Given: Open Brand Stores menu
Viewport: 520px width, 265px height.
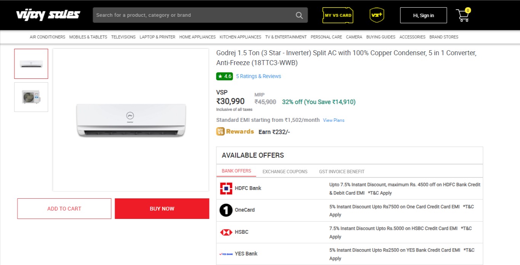Looking at the screenshot, I should pos(444,37).
